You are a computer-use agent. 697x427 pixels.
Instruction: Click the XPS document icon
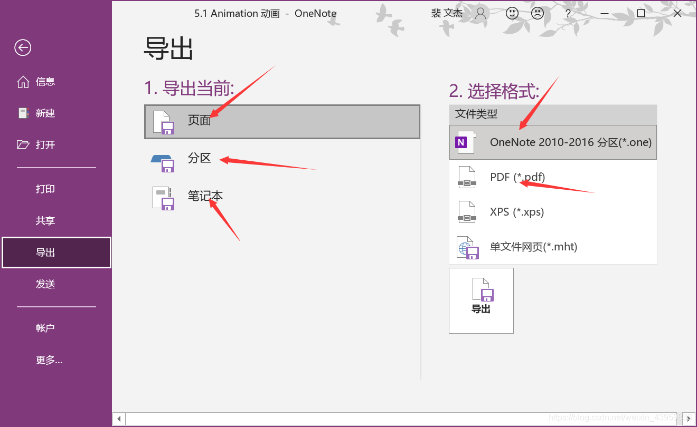467,212
